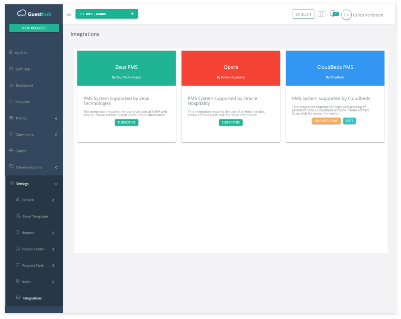Switch language via ENGLISH button
This screenshot has height=319, width=401.
coord(303,14)
